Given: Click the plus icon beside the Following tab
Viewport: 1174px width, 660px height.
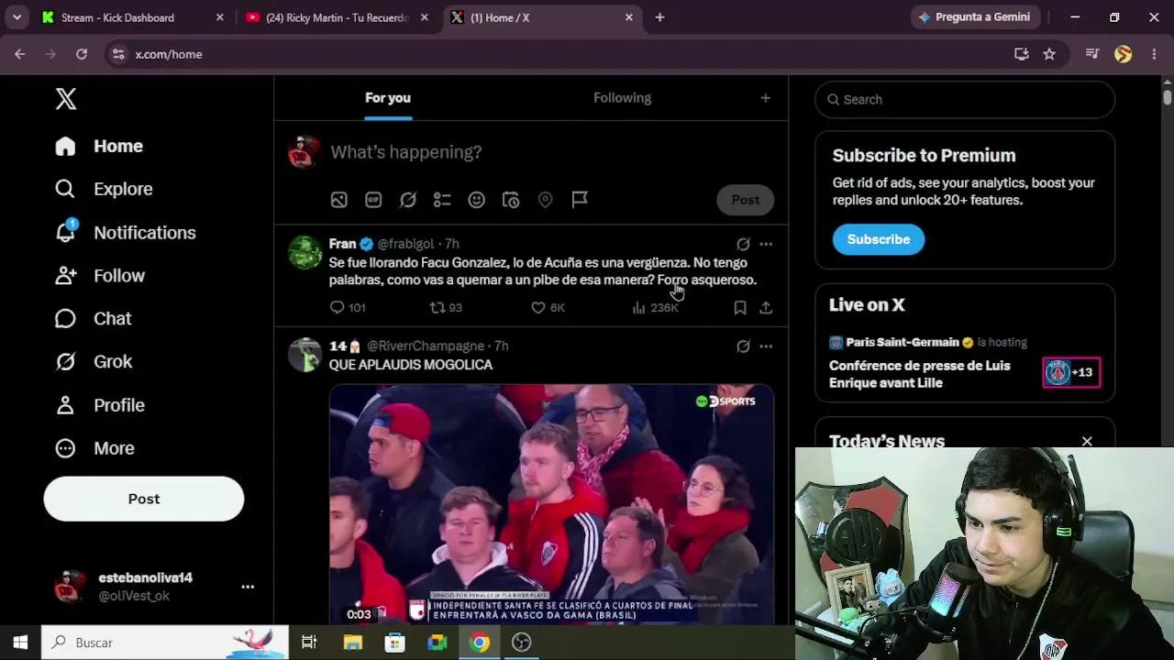Looking at the screenshot, I should (765, 98).
